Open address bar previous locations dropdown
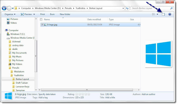Viewport: 178px width, 105px height. (x=123, y=8)
